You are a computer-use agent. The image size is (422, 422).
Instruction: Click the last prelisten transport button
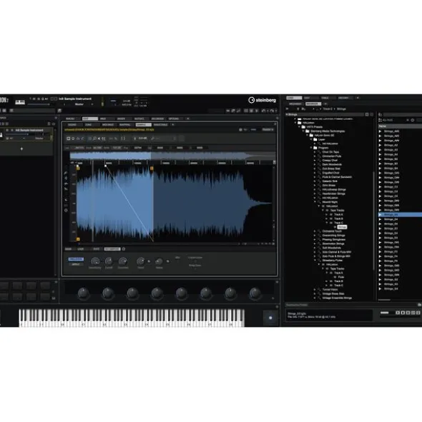[418, 313]
